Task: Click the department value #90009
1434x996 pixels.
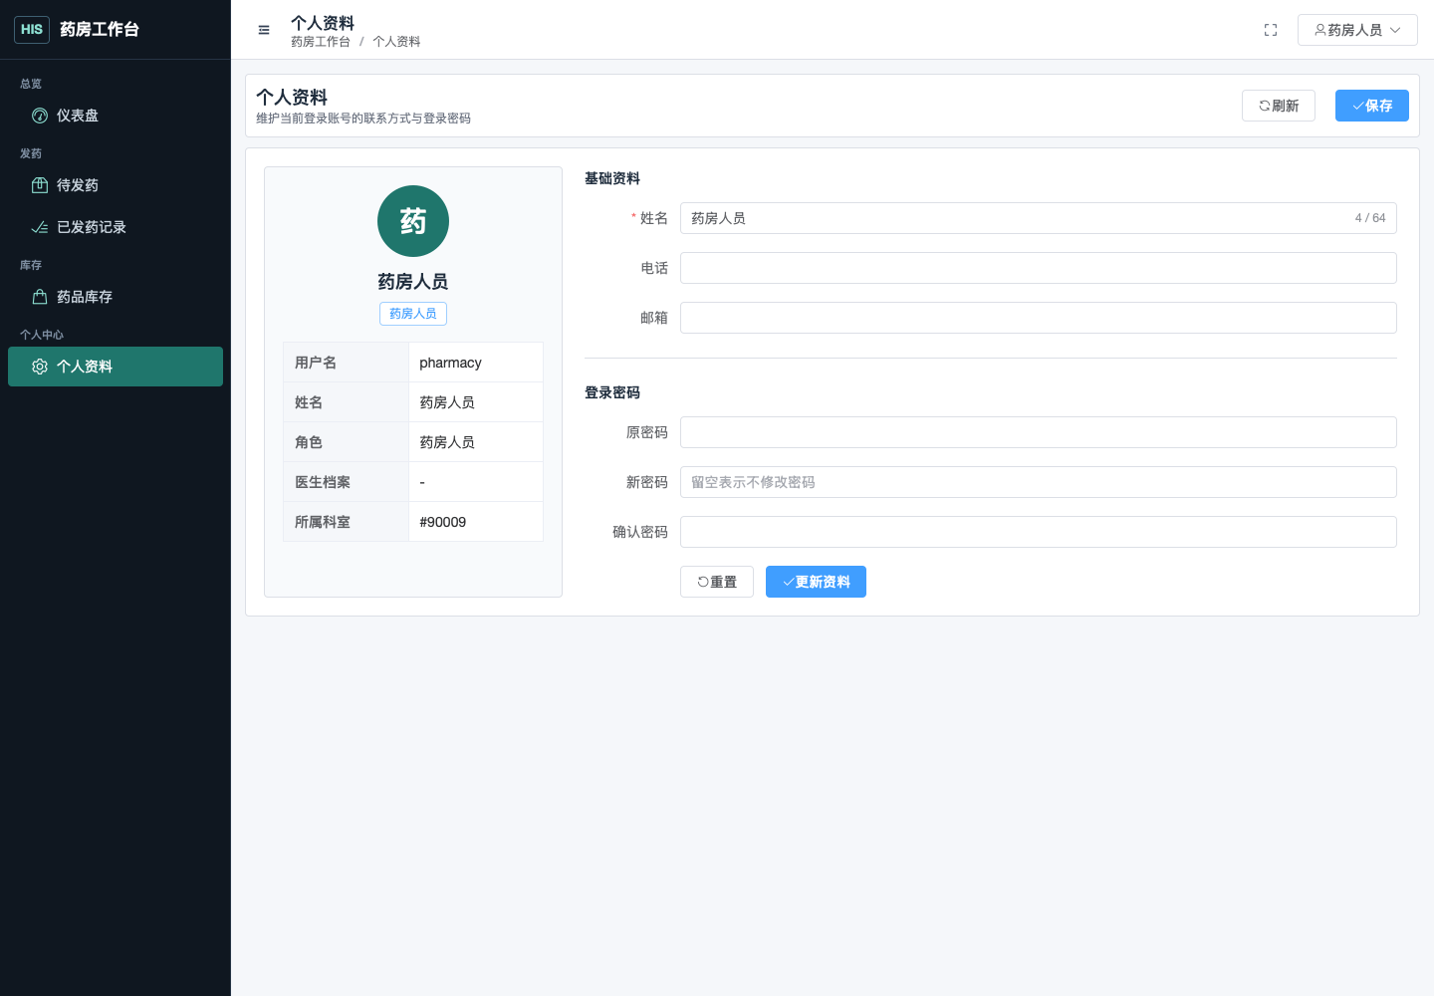Action: 443,522
